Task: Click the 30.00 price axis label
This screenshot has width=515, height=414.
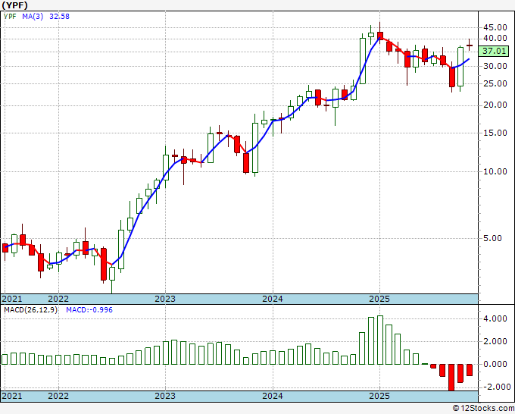Action: 495,66
